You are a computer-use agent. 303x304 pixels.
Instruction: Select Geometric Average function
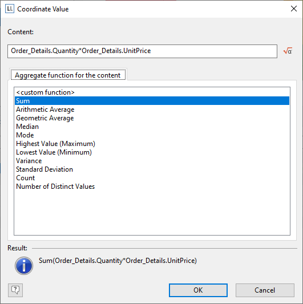[152, 118]
